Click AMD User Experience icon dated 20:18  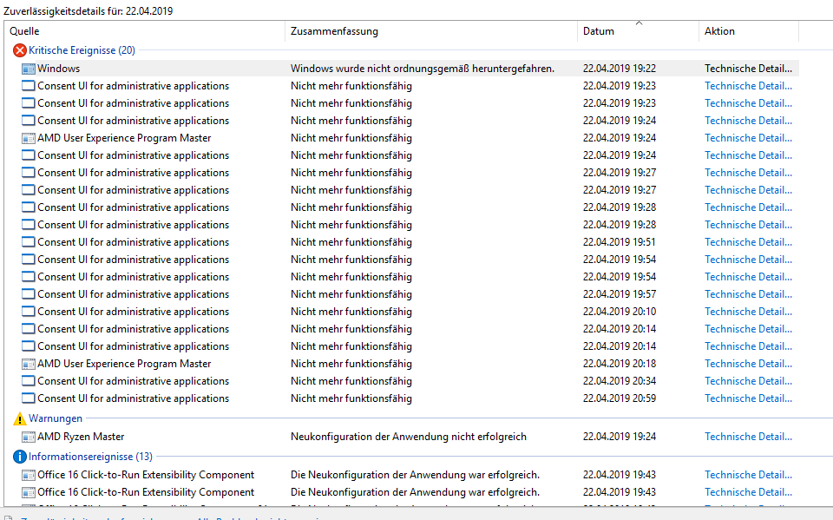(28, 365)
